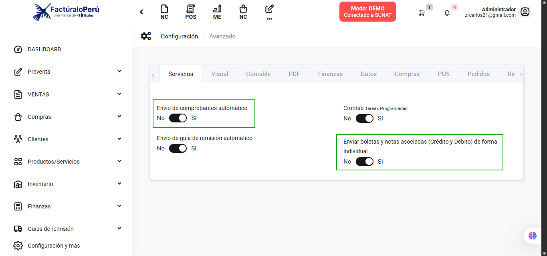The image size is (547, 256).
Task: Open the floating chat assistant bubble
Action: tap(532, 235)
